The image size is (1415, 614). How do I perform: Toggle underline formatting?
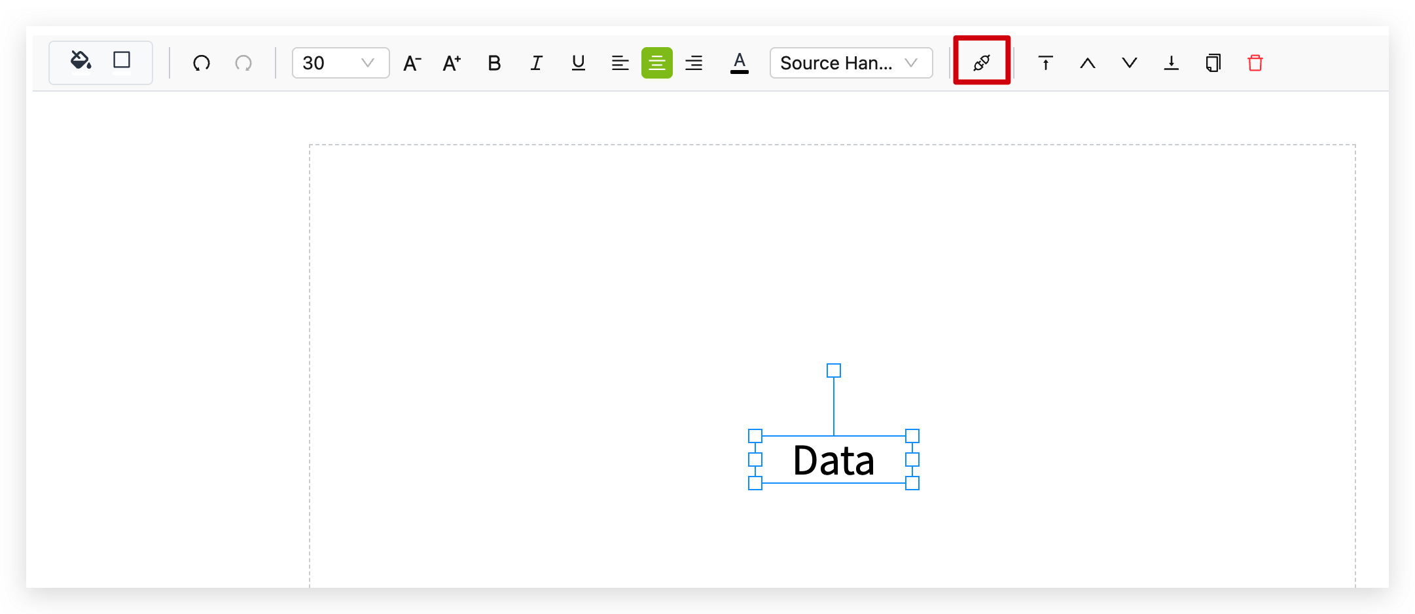click(578, 63)
